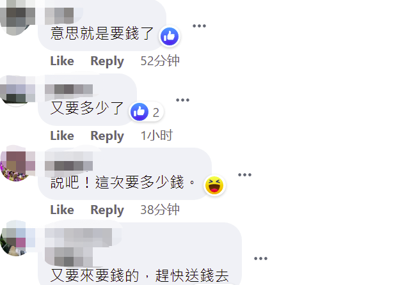This screenshot has width=398, height=285.
Task: Open the three-dot menu beside the 又要來要錢的 comment
Action: click(260, 258)
